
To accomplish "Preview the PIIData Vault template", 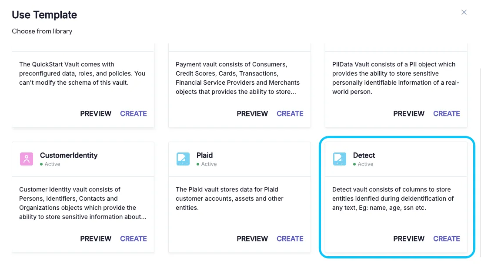I will (409, 113).
